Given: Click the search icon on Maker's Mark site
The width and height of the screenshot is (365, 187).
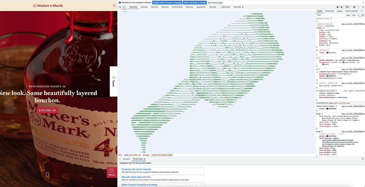Looking at the screenshot, I should point(114,5).
